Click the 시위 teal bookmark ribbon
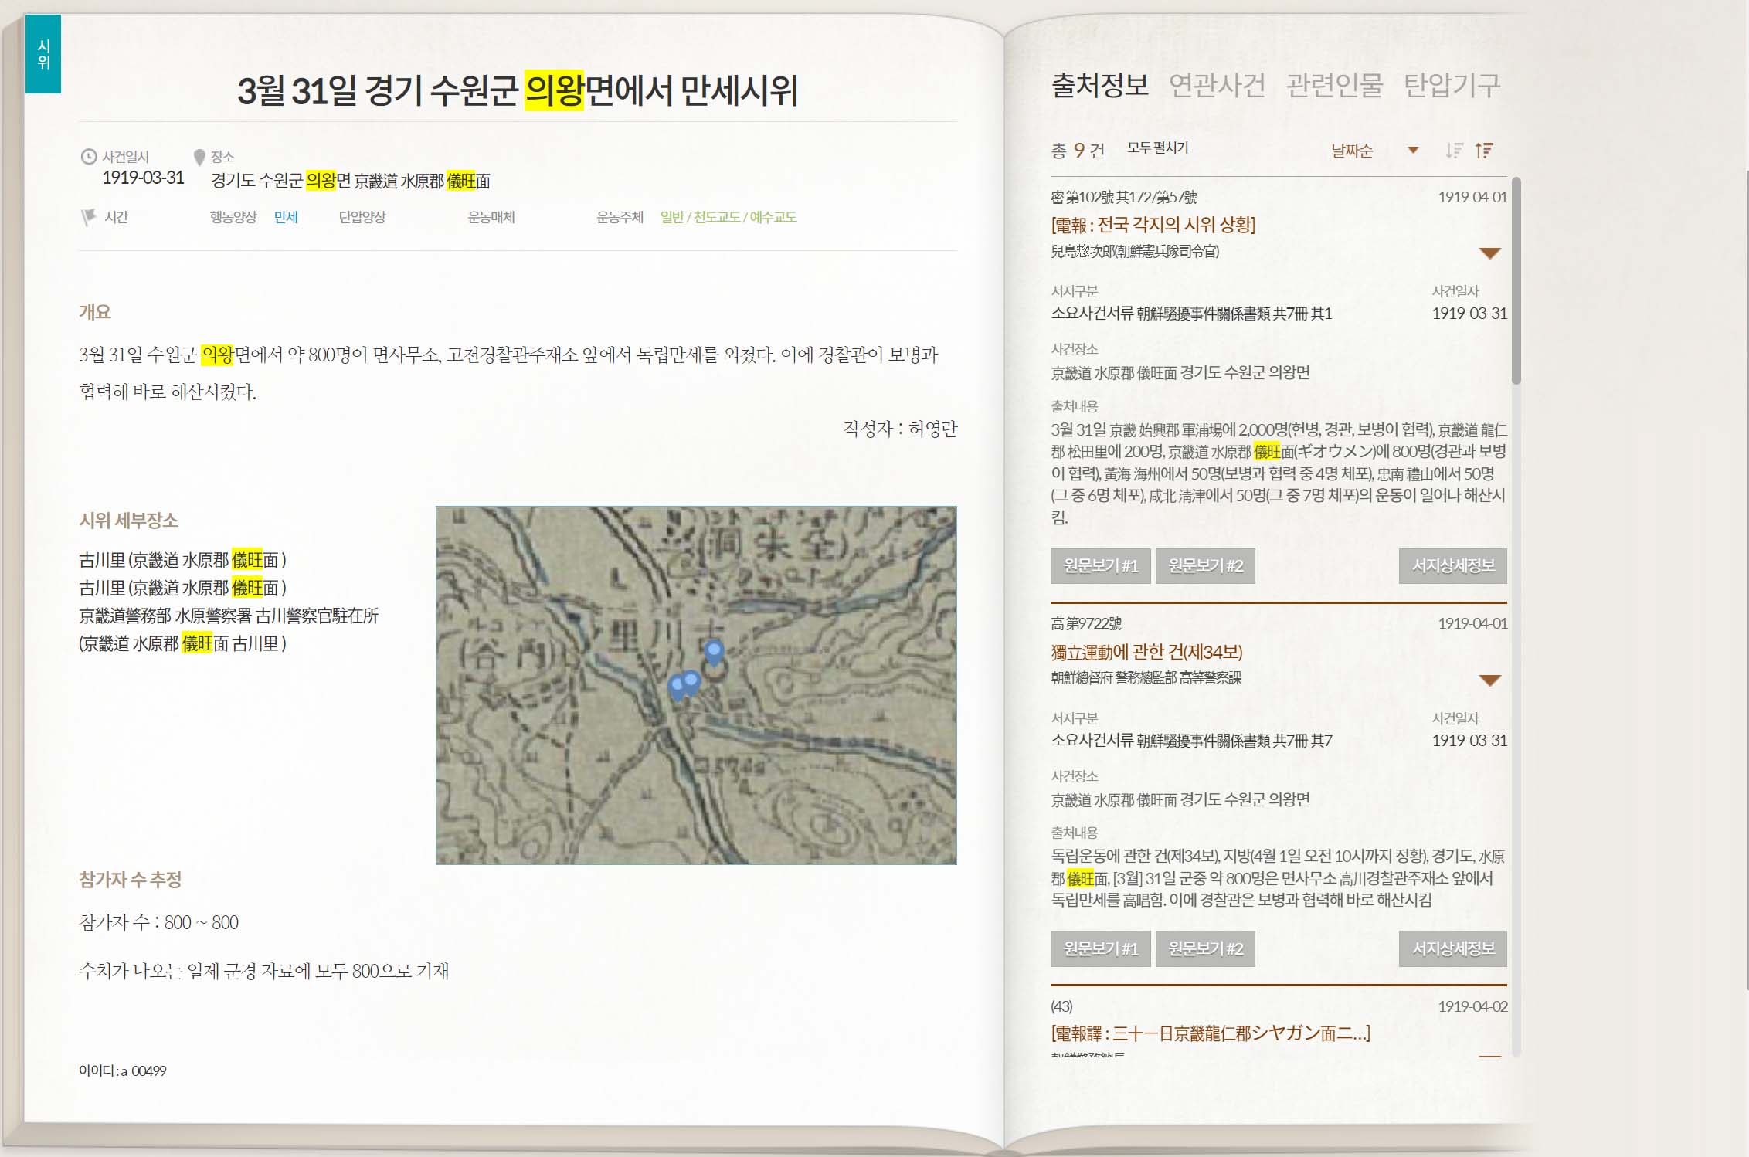 click(x=43, y=54)
